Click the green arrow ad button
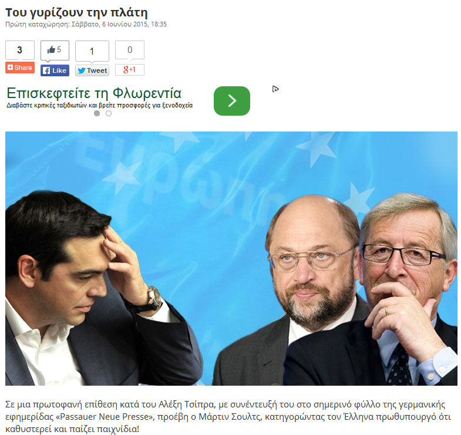This screenshot has width=461, height=435. (x=232, y=101)
